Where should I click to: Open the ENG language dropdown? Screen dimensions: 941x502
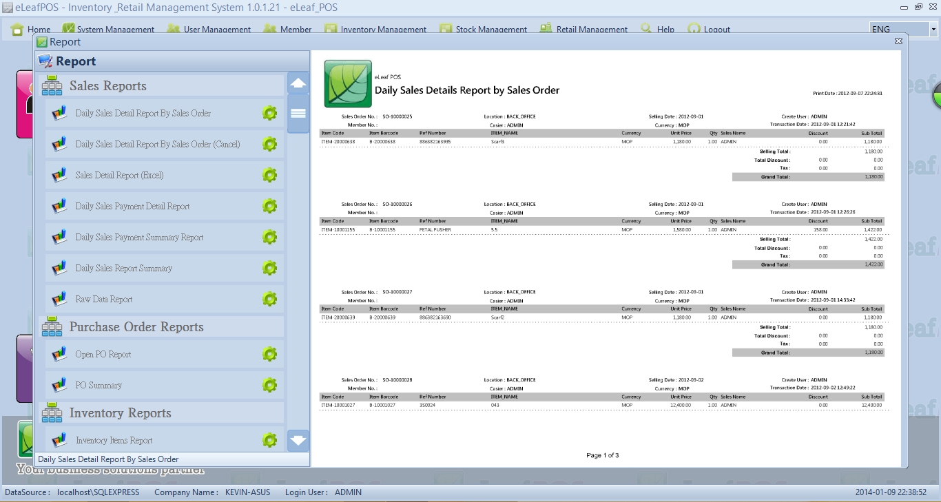[933, 30]
